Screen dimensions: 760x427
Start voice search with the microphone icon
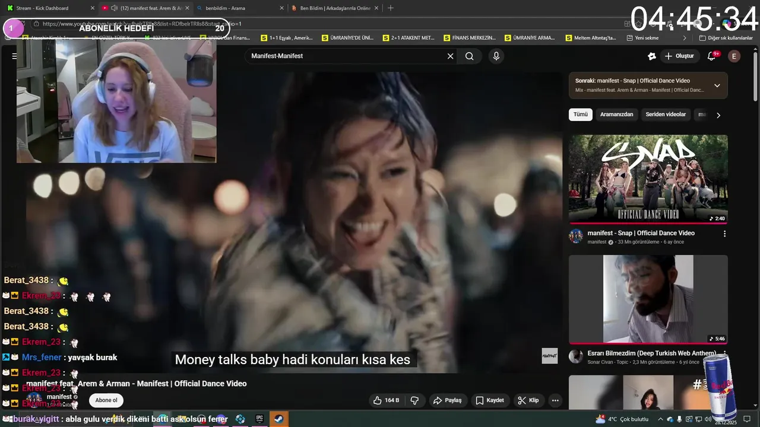coord(496,56)
